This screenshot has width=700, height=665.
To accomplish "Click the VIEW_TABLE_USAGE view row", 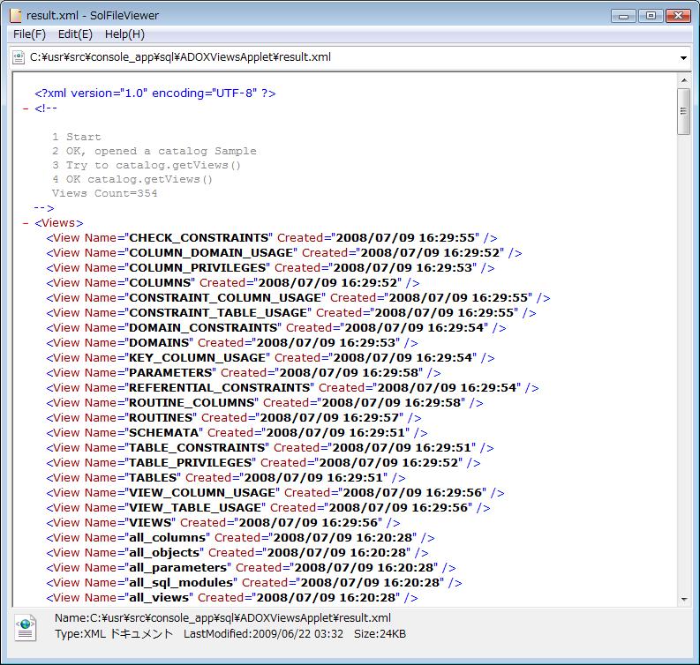I will point(267,508).
